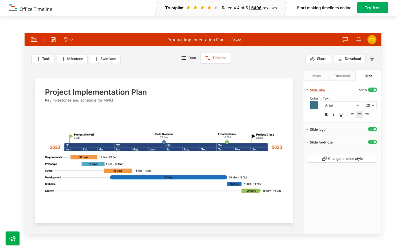Switch to the Data view tab
The height and width of the screenshot is (251, 397).
189,58
